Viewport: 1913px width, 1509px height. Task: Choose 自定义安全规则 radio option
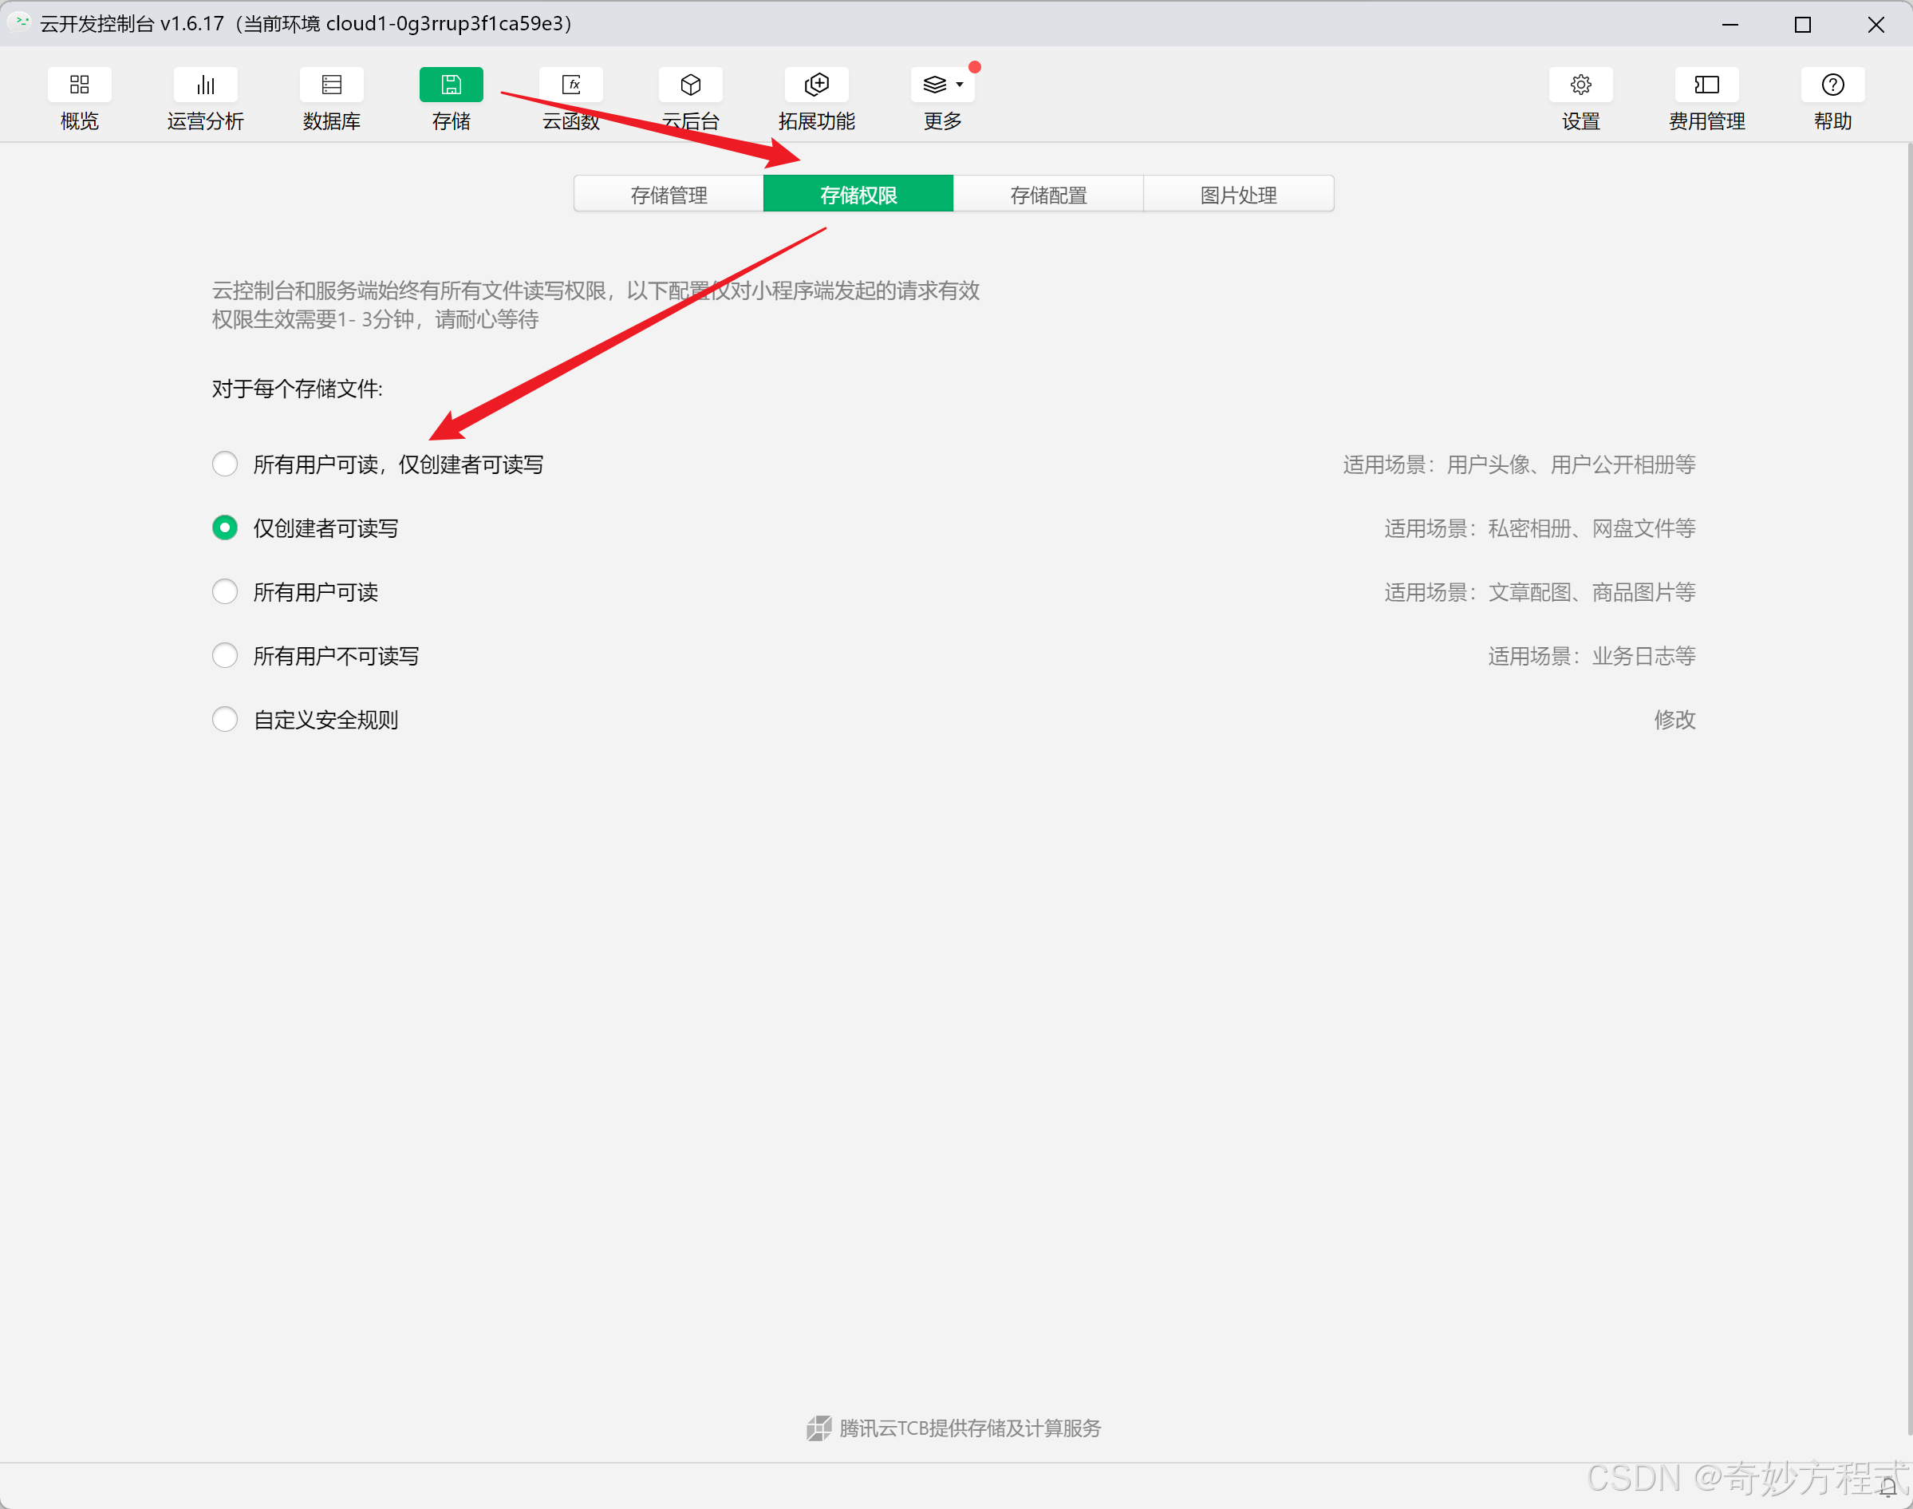(x=225, y=719)
